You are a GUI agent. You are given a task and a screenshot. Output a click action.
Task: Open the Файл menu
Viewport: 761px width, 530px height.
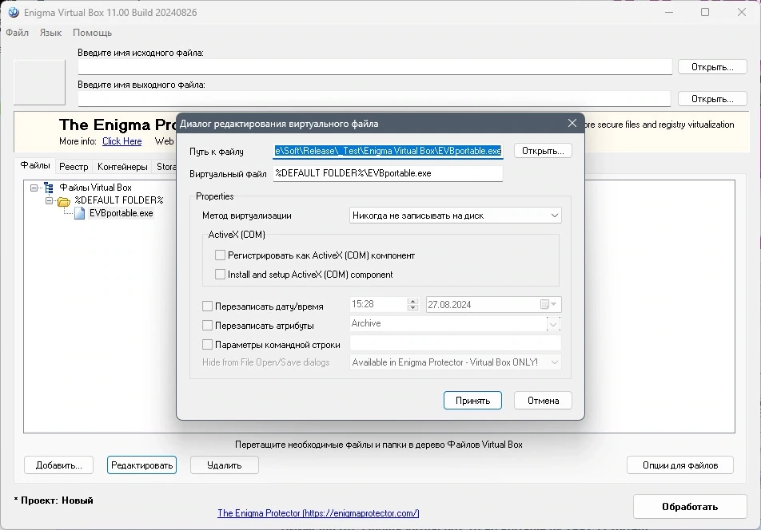(x=18, y=33)
